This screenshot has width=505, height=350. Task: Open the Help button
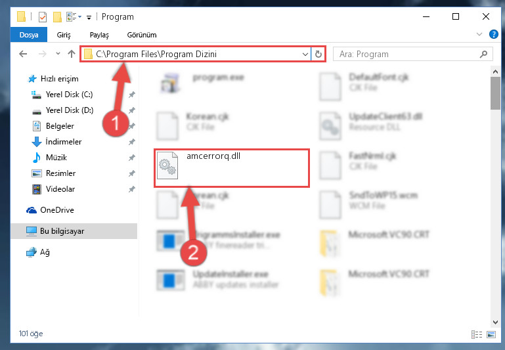click(x=493, y=34)
